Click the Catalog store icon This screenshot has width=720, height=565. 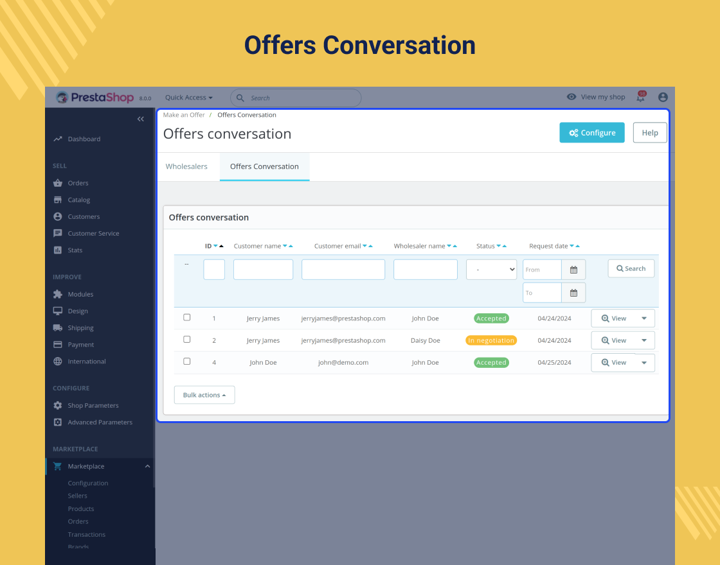(x=57, y=200)
